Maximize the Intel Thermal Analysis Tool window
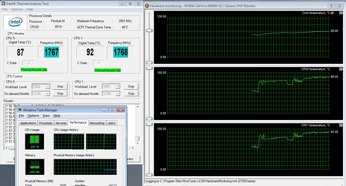 click(x=130, y=4)
